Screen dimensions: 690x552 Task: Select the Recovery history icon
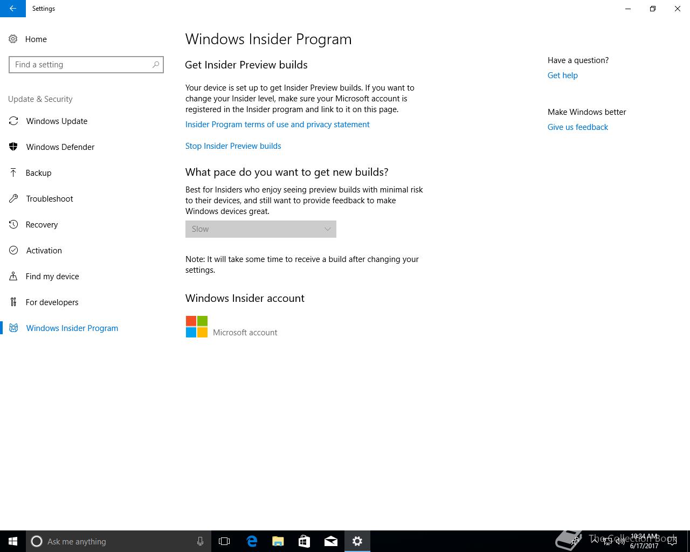click(13, 224)
